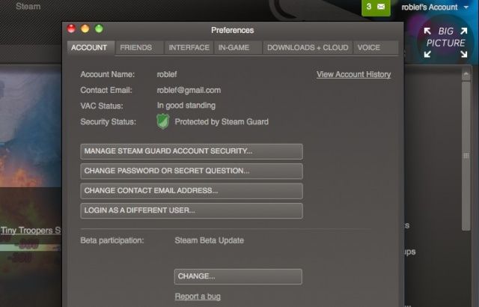Click Change button for beta participation
The width and height of the screenshot is (479, 307).
(237, 276)
